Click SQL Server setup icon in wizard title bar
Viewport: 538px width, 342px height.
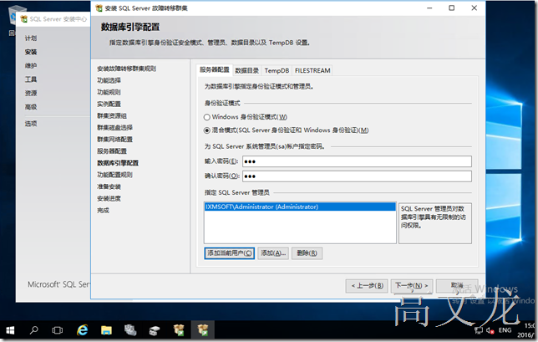pos(99,8)
